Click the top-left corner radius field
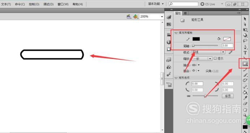Viewport: 250px width, 133px height. [x=197, y=84]
